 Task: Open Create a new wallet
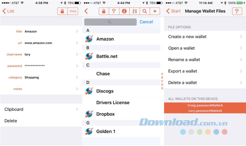point(205,37)
